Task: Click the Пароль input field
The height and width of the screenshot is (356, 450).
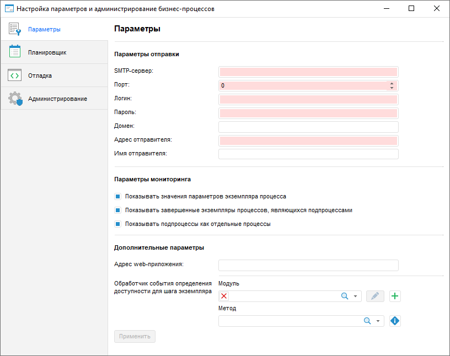Action: 308,113
